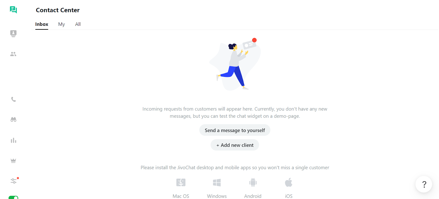Get the Android mobile app
The image size is (439, 199).
click(x=253, y=188)
